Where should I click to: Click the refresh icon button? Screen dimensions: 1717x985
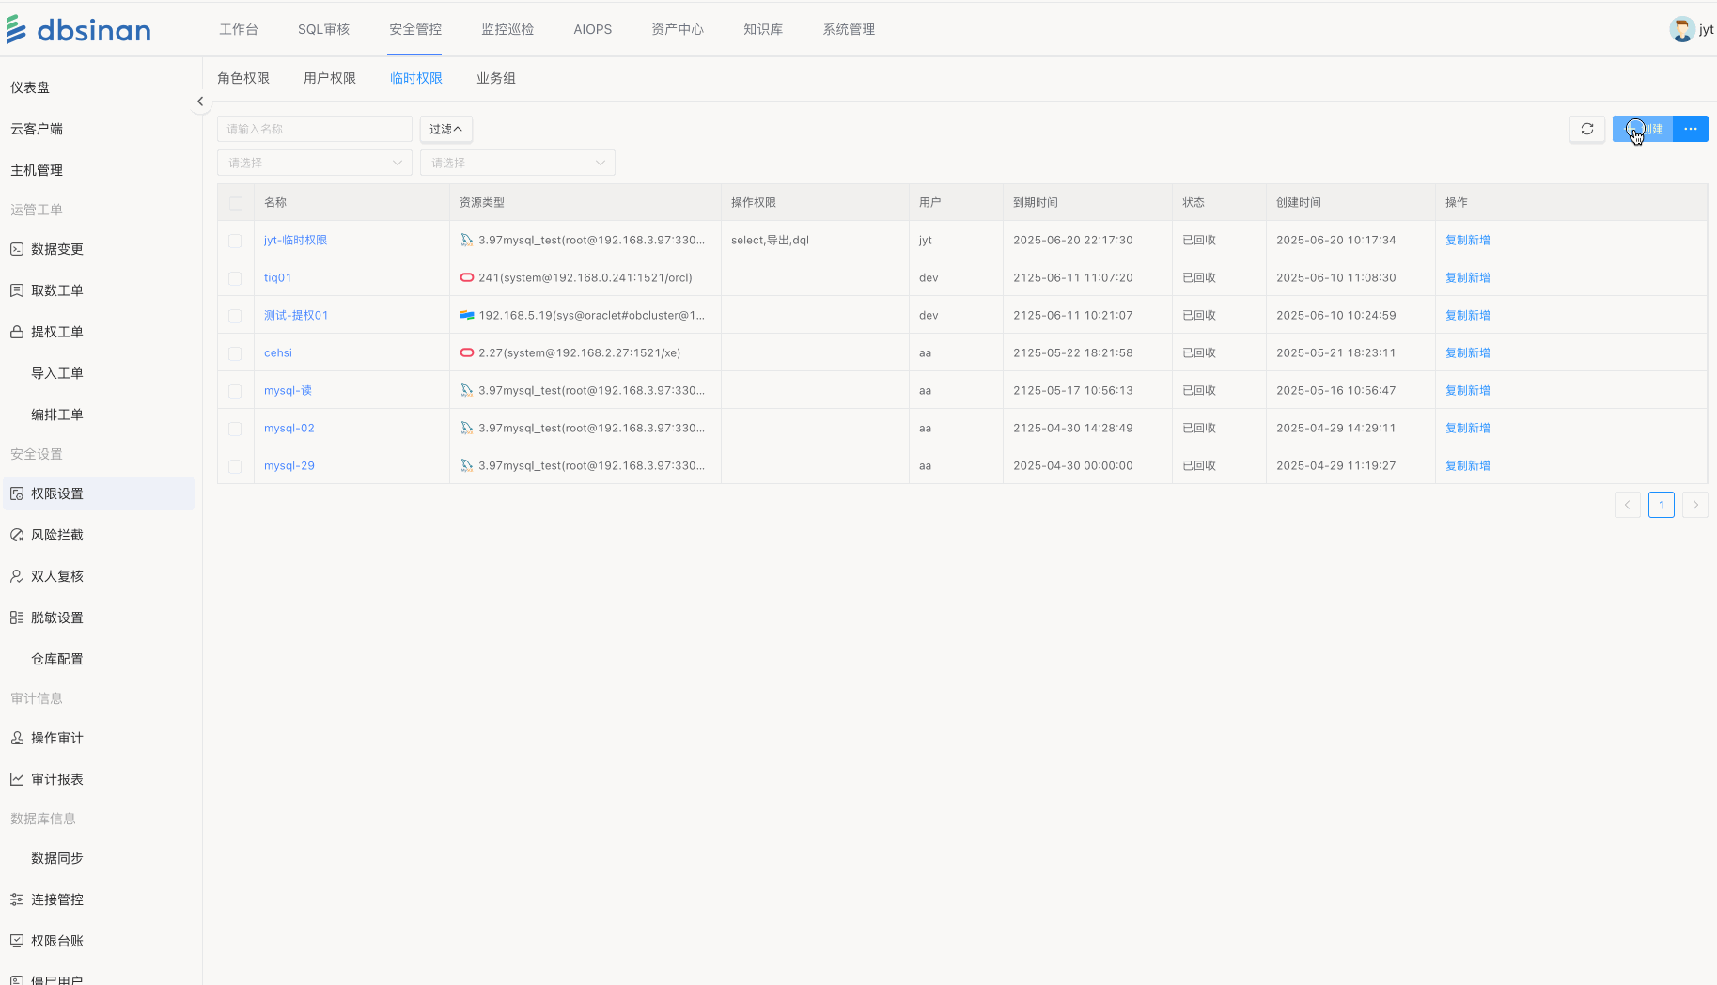1587,129
